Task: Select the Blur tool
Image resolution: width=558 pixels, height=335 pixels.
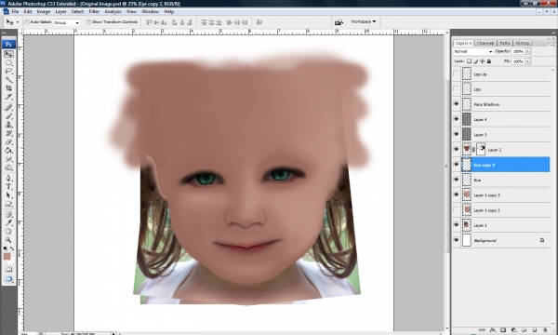Action: tap(8, 159)
